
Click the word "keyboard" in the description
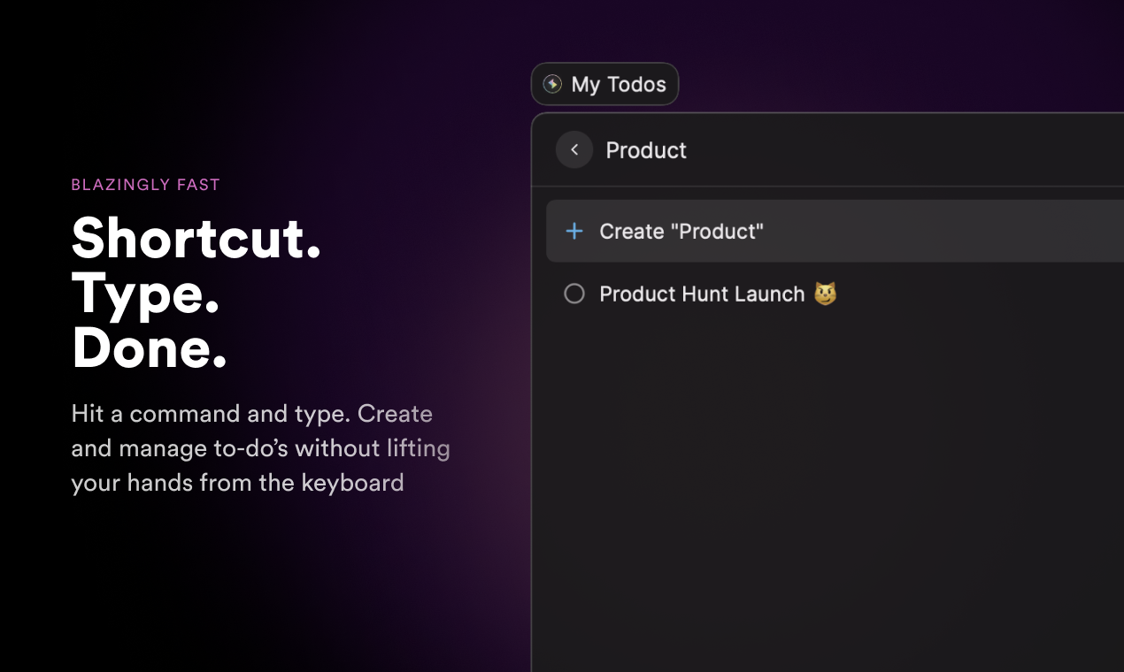point(352,483)
